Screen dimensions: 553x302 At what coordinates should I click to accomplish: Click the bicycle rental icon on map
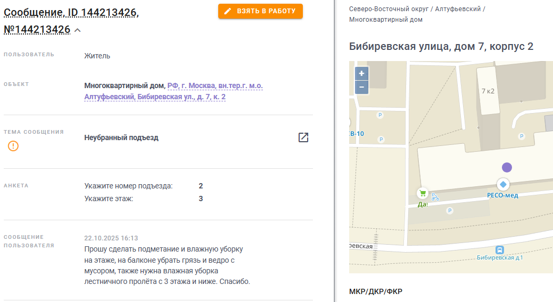435,197
